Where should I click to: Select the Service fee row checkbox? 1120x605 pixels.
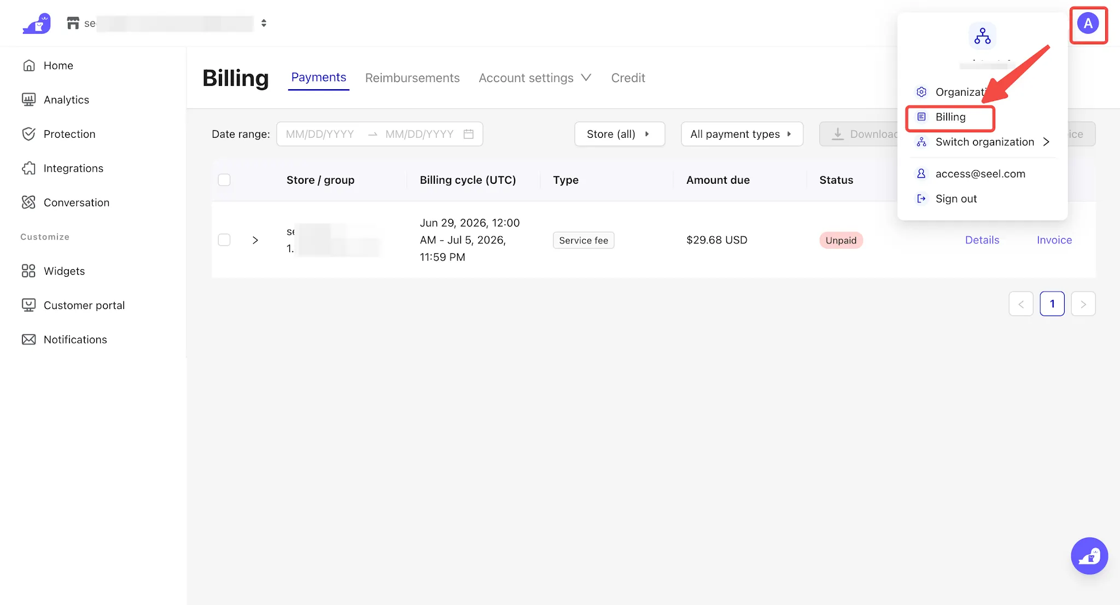[x=224, y=240]
